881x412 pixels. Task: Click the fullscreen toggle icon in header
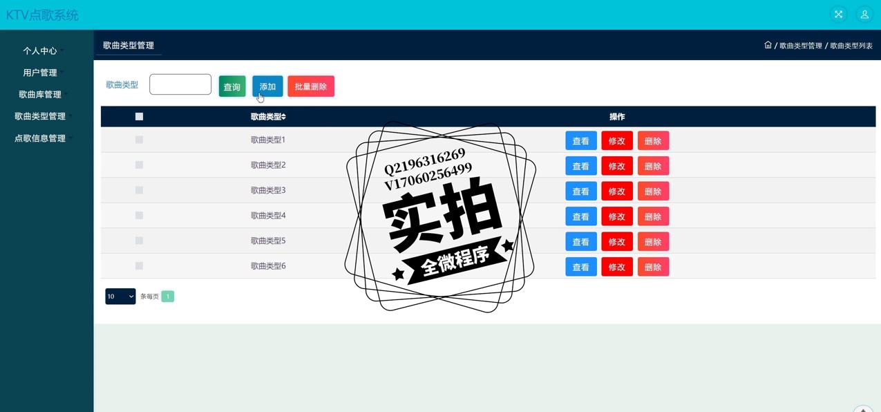838,14
